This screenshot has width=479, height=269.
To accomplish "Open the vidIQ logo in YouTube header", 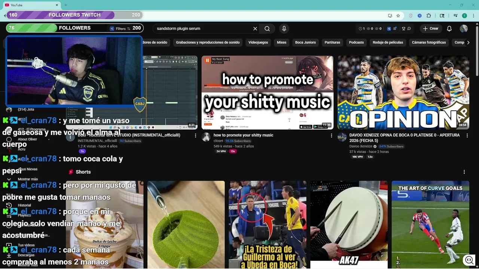I will click(x=389, y=28).
